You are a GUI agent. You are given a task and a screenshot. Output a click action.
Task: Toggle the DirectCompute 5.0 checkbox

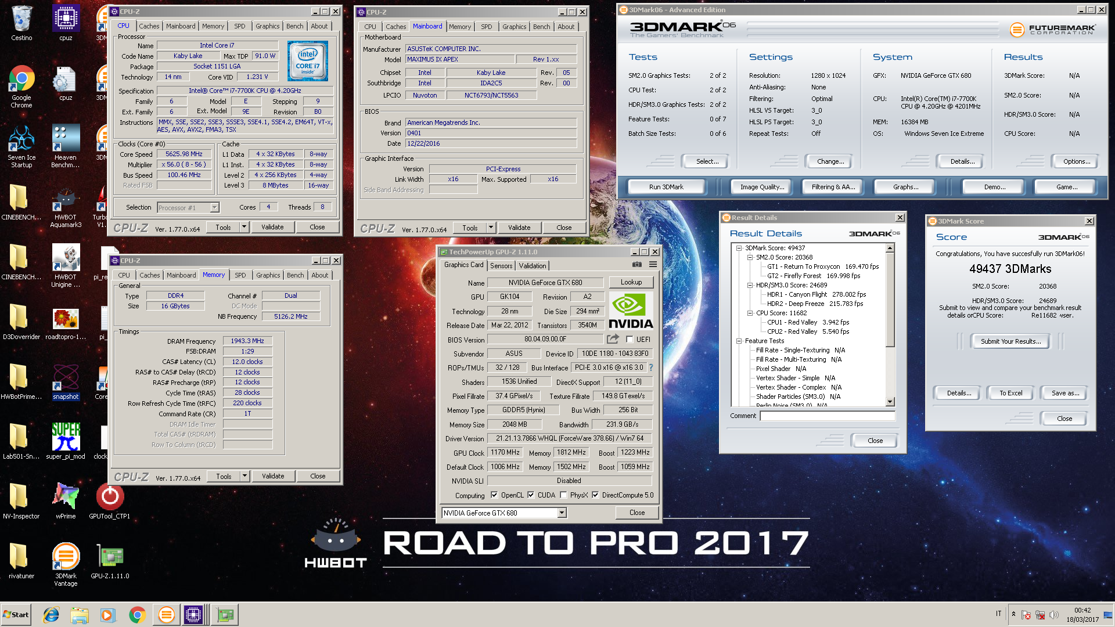click(x=595, y=495)
